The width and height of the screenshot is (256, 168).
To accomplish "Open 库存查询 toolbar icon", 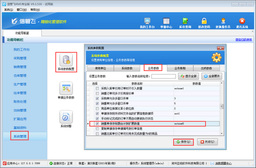I will [x=185, y=21].
